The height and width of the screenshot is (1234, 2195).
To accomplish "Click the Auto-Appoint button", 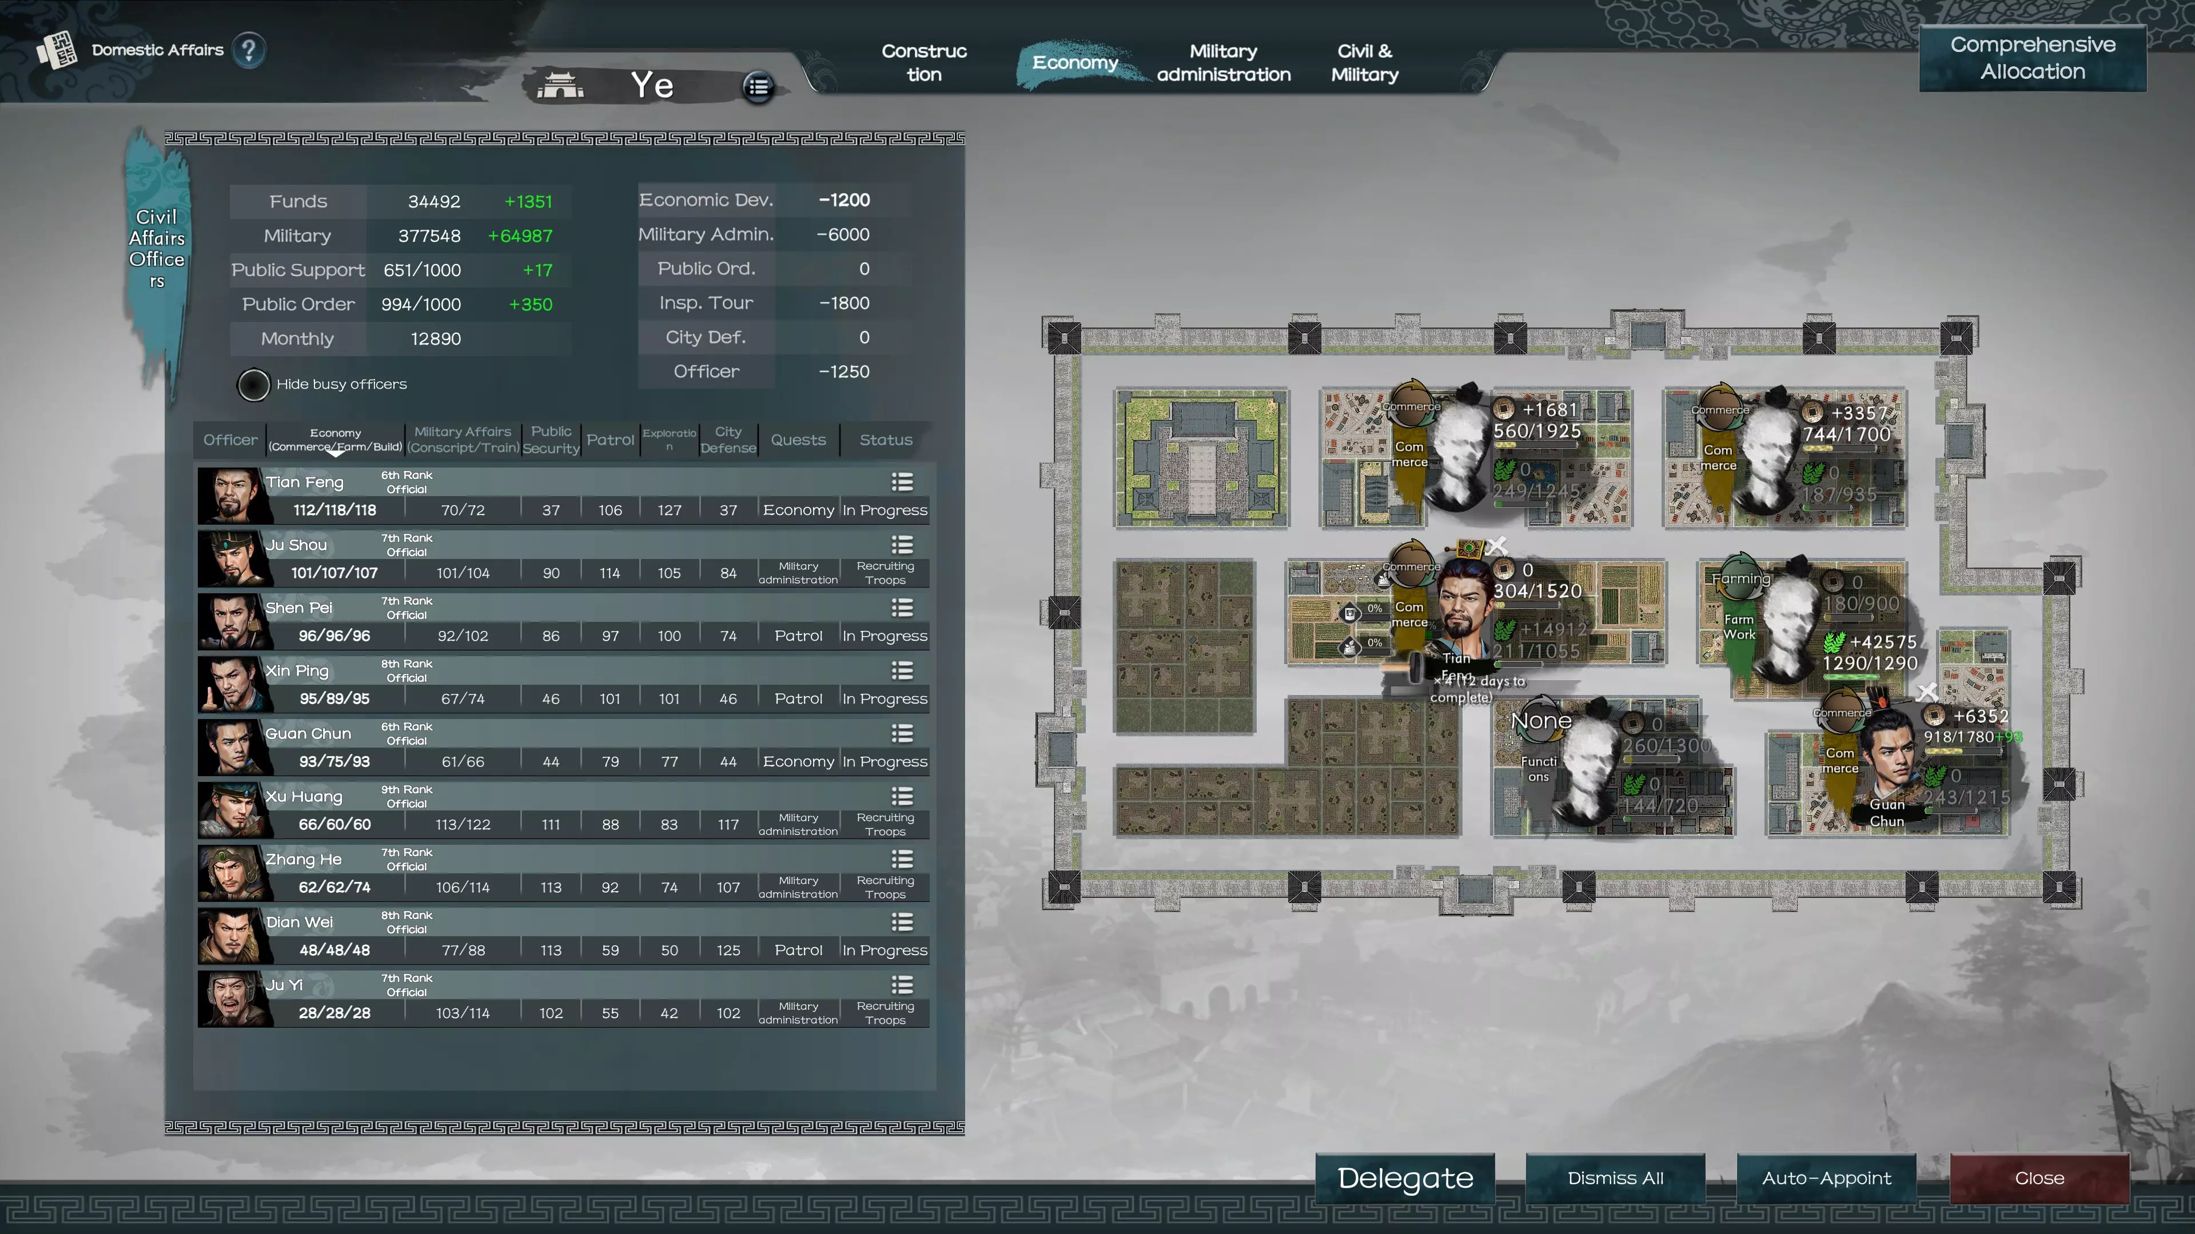I will click(x=1826, y=1178).
